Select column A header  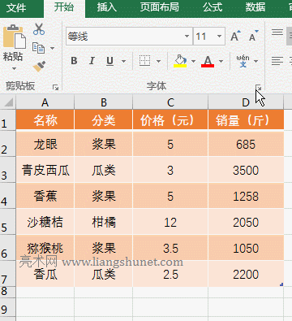point(45,102)
